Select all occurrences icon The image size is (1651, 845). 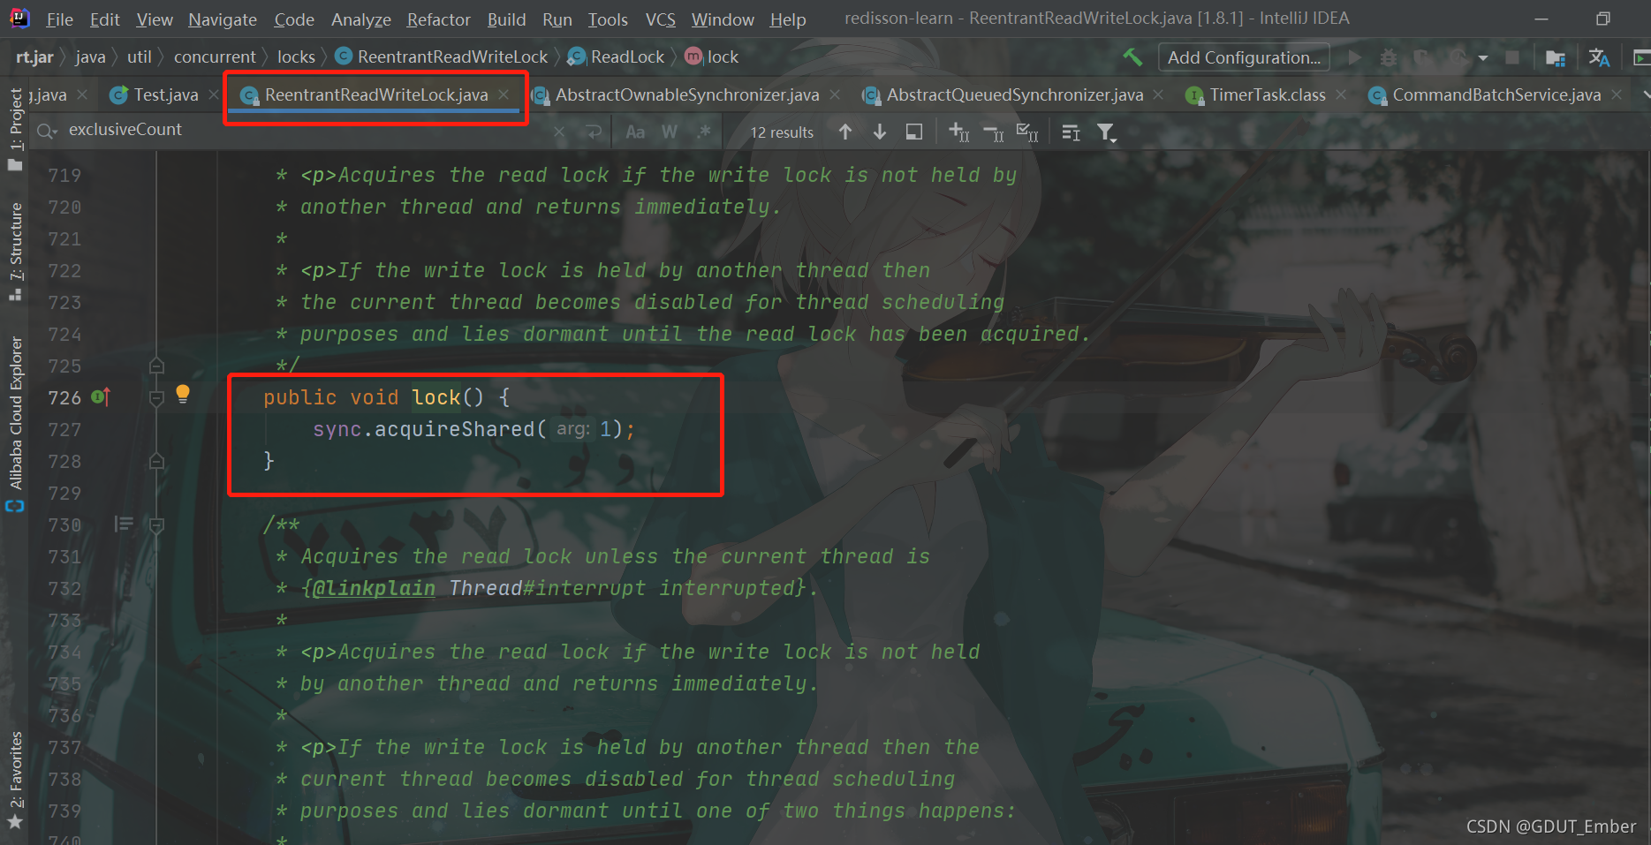point(1027,132)
